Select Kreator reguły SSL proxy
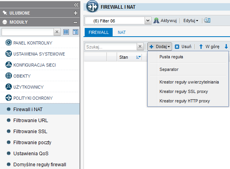230x169 pixels. click(x=184, y=91)
